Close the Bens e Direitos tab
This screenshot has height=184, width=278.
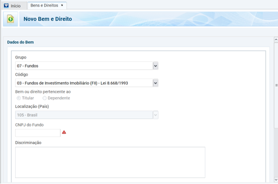click(x=62, y=5)
